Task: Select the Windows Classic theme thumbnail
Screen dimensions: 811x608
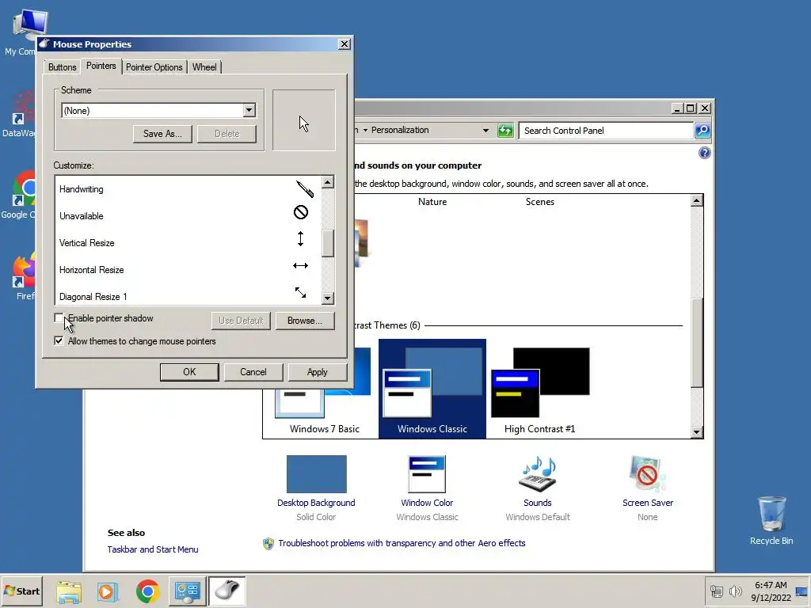Action: (432, 389)
